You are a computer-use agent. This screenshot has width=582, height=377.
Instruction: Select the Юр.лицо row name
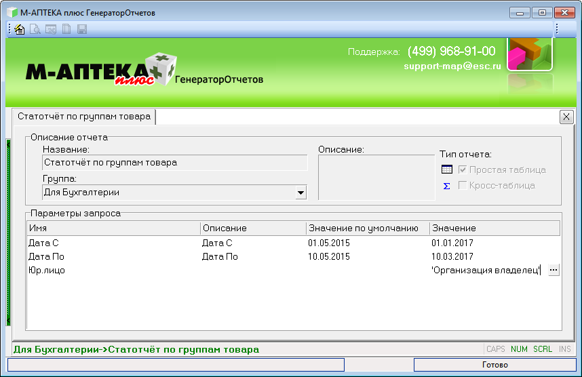(47, 270)
